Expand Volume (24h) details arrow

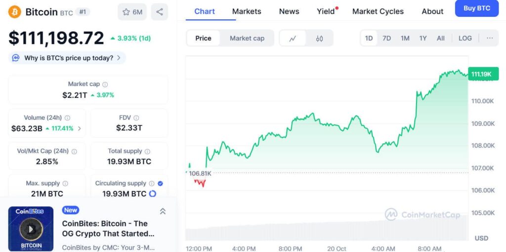(80, 128)
